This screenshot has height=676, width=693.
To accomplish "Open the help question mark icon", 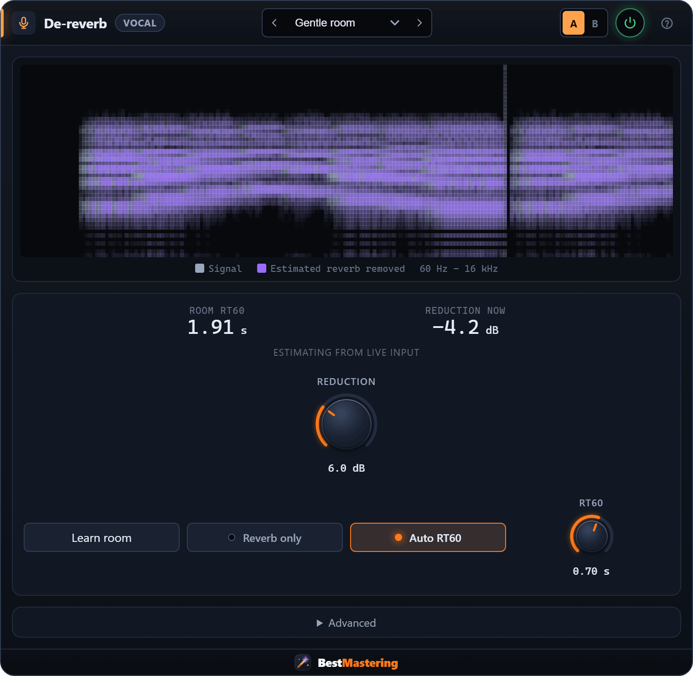I will coord(667,23).
